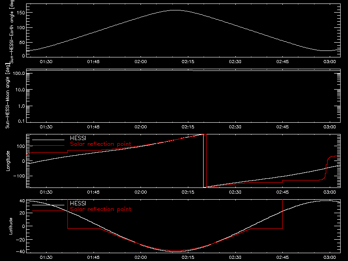Click the 50 tick label in Earth angle plot
Image resolution: width=348 pixels, height=261 pixels.
point(22,42)
